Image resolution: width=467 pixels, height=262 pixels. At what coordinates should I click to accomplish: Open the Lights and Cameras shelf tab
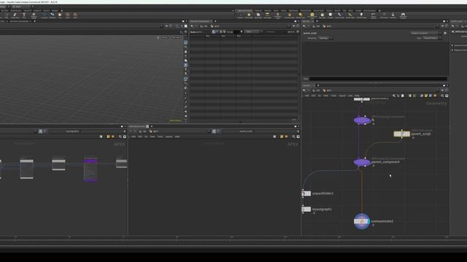pyautogui.click(x=244, y=11)
